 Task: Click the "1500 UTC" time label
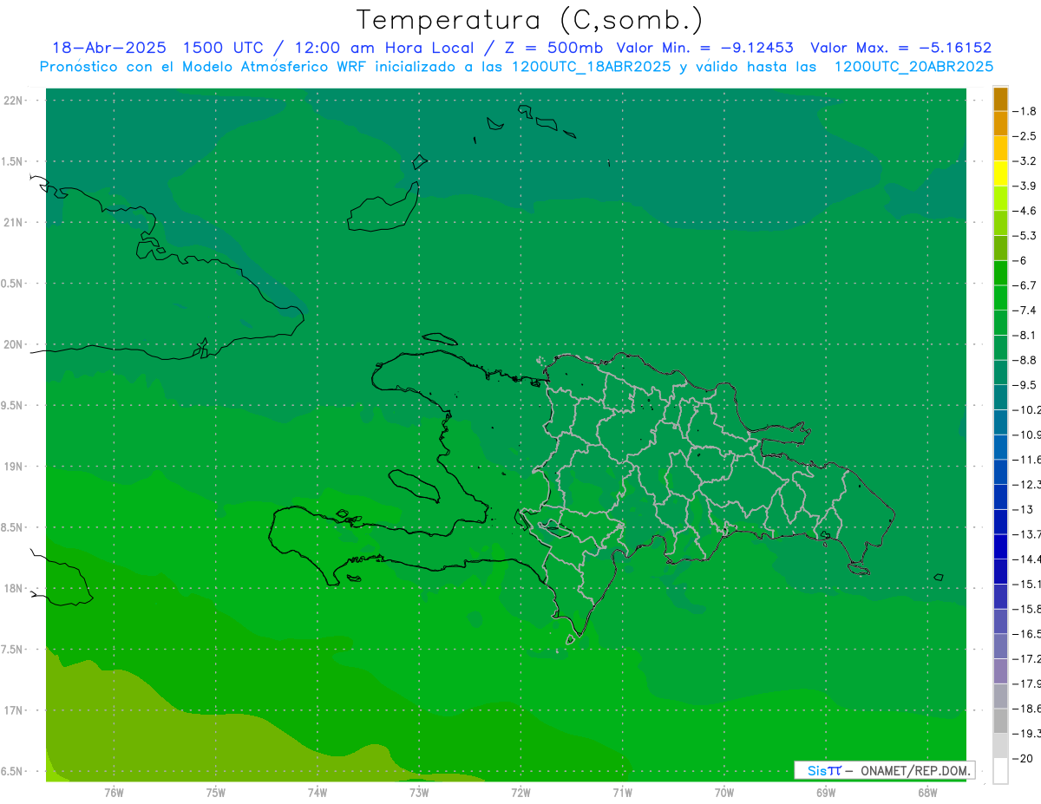click(221, 48)
